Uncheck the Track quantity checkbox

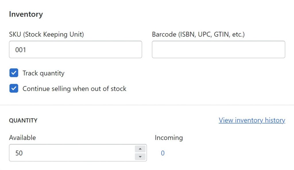tap(14, 73)
